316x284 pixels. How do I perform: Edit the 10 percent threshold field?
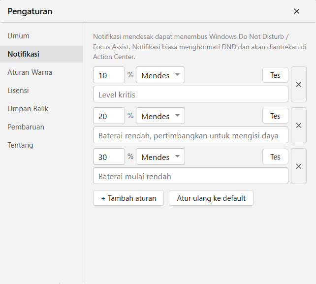click(x=109, y=75)
